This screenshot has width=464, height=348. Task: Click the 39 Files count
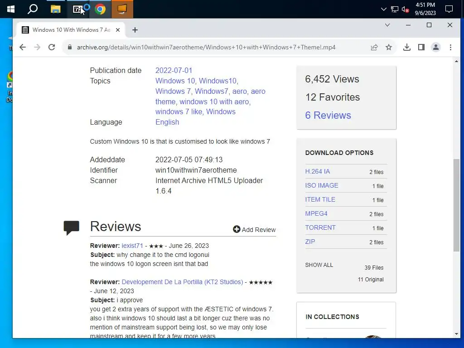[374, 267]
